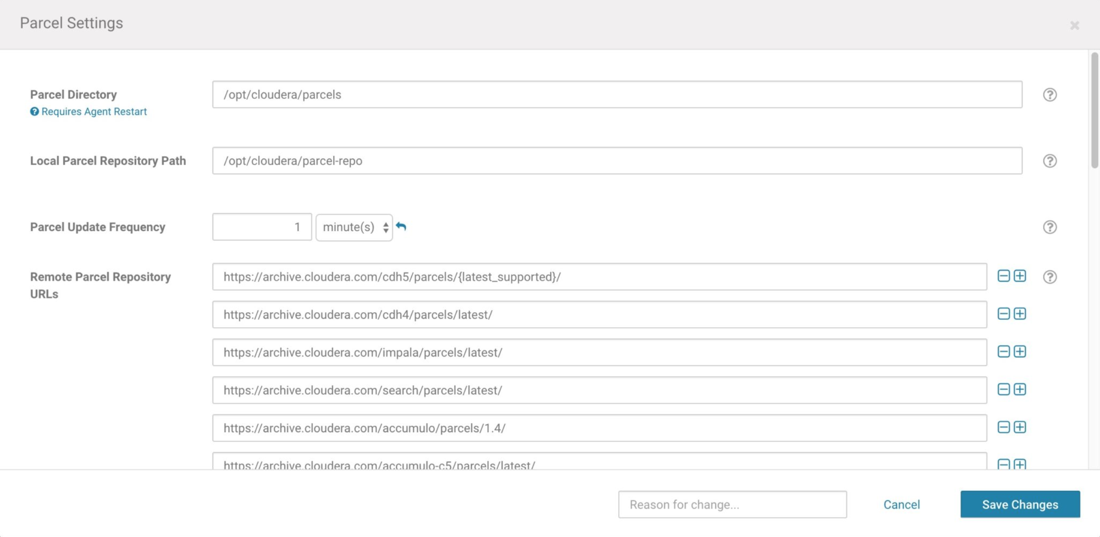Edit the cdh5 latest_supported URL field
This screenshot has width=1100, height=537.
pyautogui.click(x=599, y=277)
